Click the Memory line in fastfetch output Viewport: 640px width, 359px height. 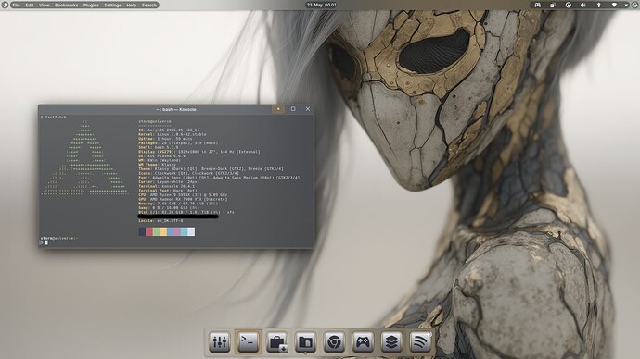(x=178, y=204)
